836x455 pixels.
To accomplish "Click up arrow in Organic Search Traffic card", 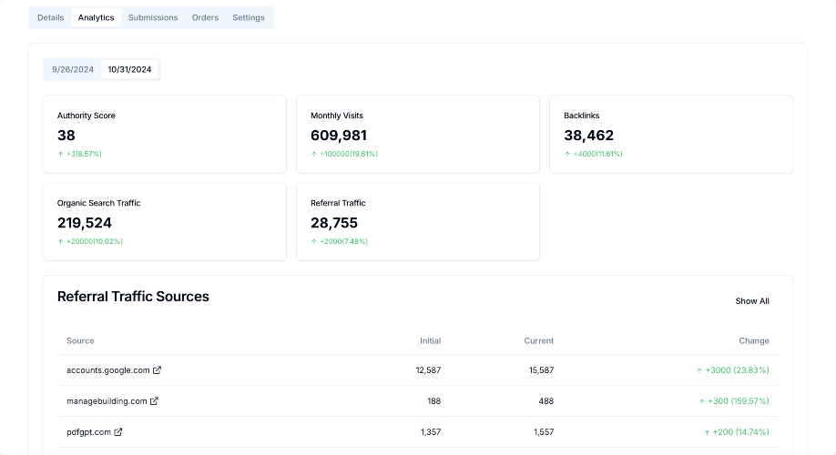I will point(61,241).
